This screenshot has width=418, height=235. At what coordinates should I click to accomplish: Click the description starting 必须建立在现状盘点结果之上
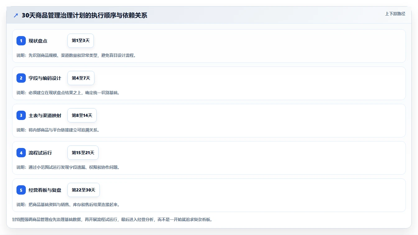tap(68, 93)
